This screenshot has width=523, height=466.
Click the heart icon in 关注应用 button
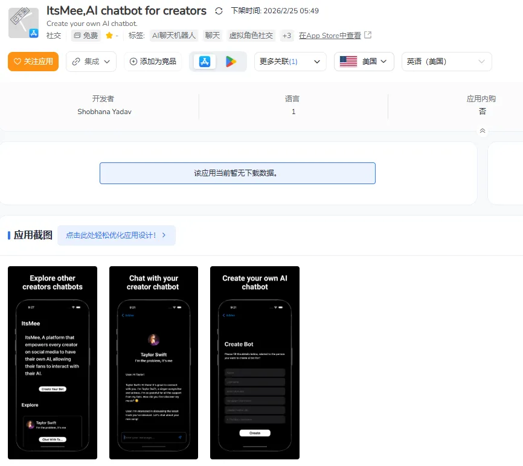point(18,62)
